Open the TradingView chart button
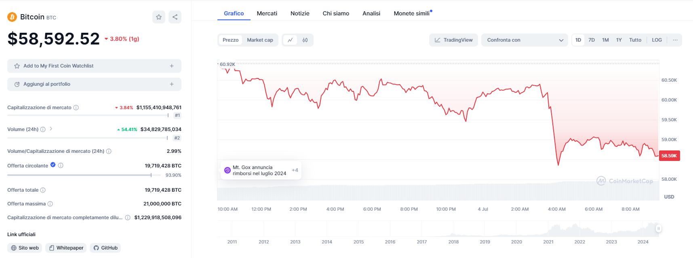The width and height of the screenshot is (693, 258). 453,40
